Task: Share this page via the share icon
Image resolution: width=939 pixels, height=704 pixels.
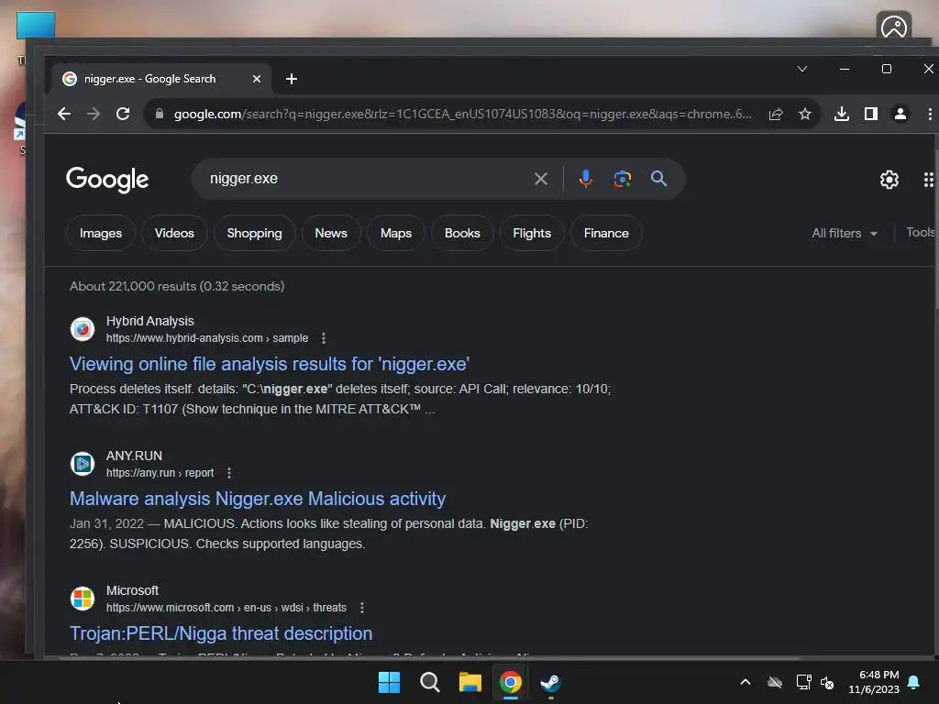Action: 776,114
